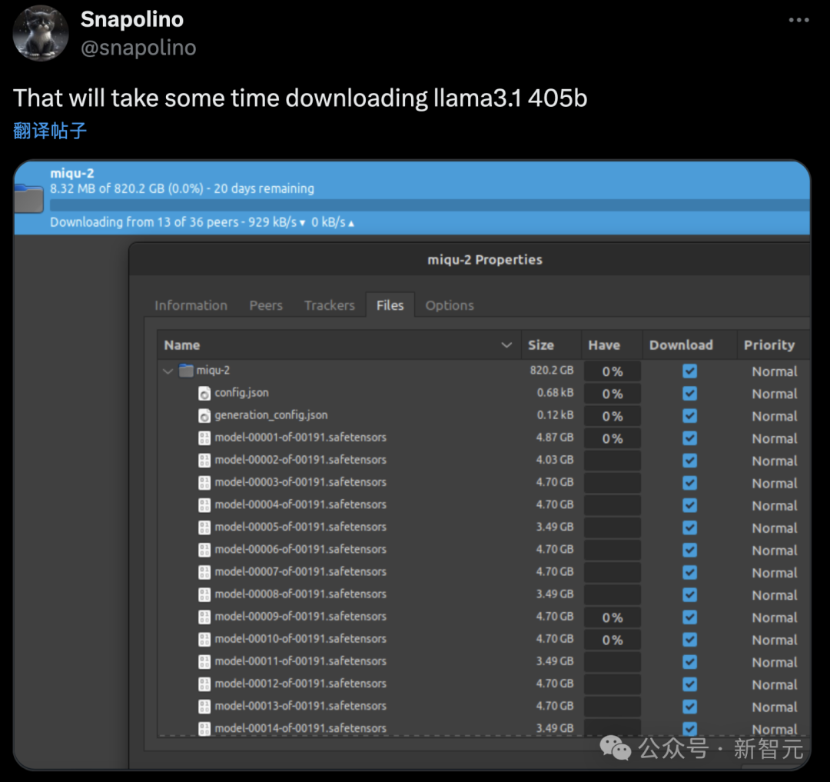Open Snapolino's cat profile avatar
The image size is (830, 782).
pyautogui.click(x=41, y=33)
